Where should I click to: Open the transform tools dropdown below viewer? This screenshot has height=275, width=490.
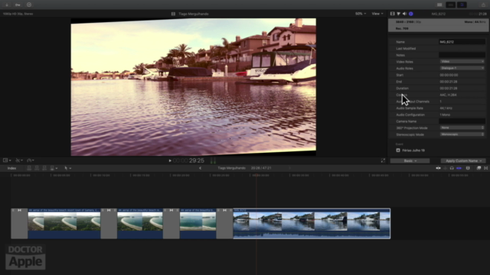click(7, 160)
